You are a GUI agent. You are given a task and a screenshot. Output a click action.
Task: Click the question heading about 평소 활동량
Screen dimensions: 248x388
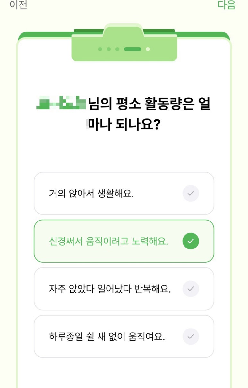coord(124,115)
